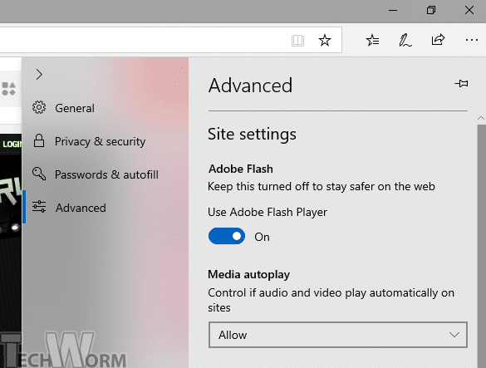Click the "Adobe Flash" label
Screen dimensions: 486x368
pos(241,169)
